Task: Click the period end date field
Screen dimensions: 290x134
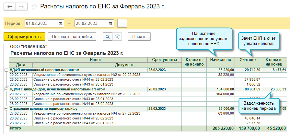Action: 90,24
